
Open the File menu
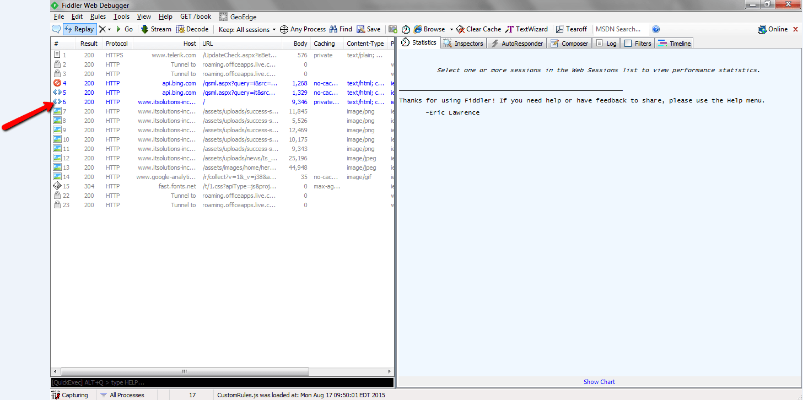click(x=59, y=17)
